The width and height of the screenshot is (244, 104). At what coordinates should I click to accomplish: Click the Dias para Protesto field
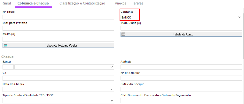tap(58, 28)
